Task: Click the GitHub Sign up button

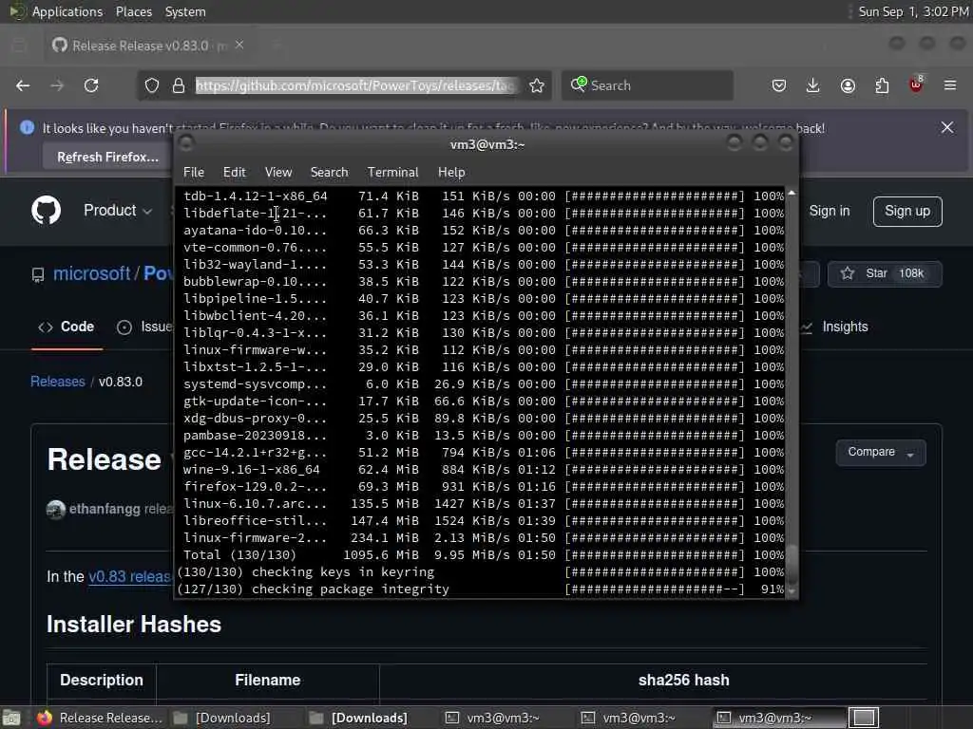Action: (907, 211)
